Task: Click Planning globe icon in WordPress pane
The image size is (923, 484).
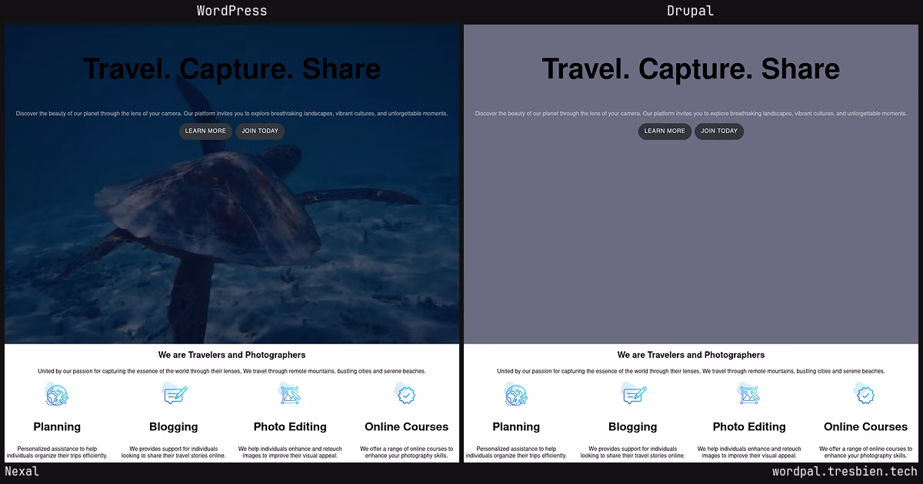Action: click(57, 395)
